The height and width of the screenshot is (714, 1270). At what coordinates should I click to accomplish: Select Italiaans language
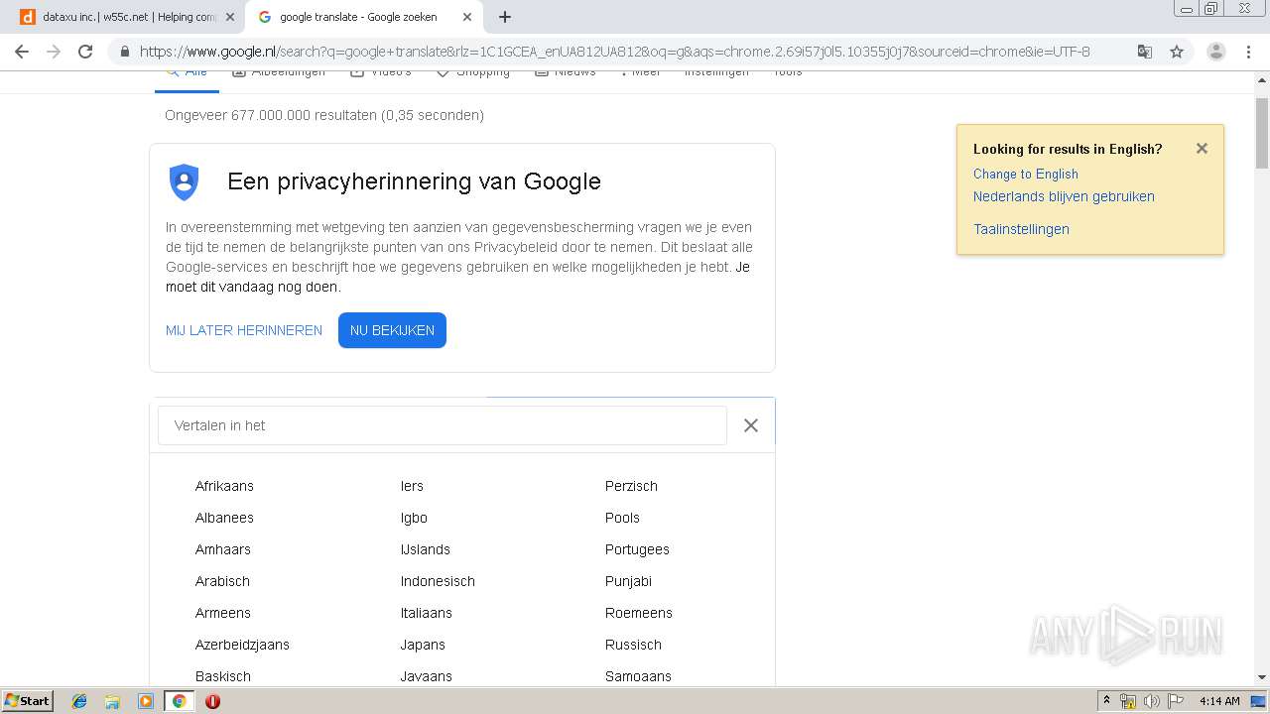click(427, 613)
